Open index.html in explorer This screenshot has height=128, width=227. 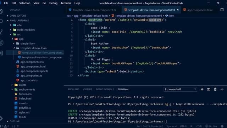(25, 98)
